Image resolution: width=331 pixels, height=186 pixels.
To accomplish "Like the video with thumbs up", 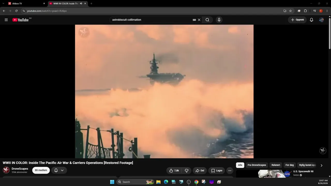I will pos(174,171).
